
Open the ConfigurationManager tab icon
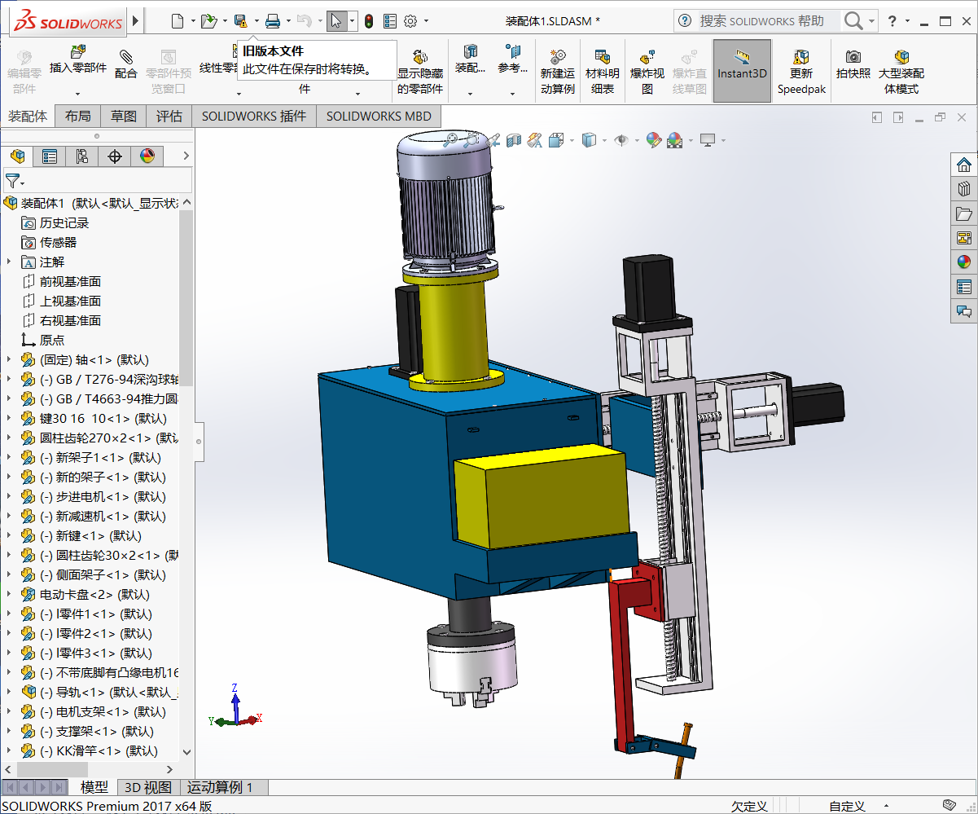pos(82,156)
